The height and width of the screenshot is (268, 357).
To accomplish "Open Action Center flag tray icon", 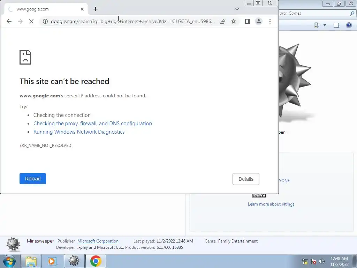I will tap(313, 261).
